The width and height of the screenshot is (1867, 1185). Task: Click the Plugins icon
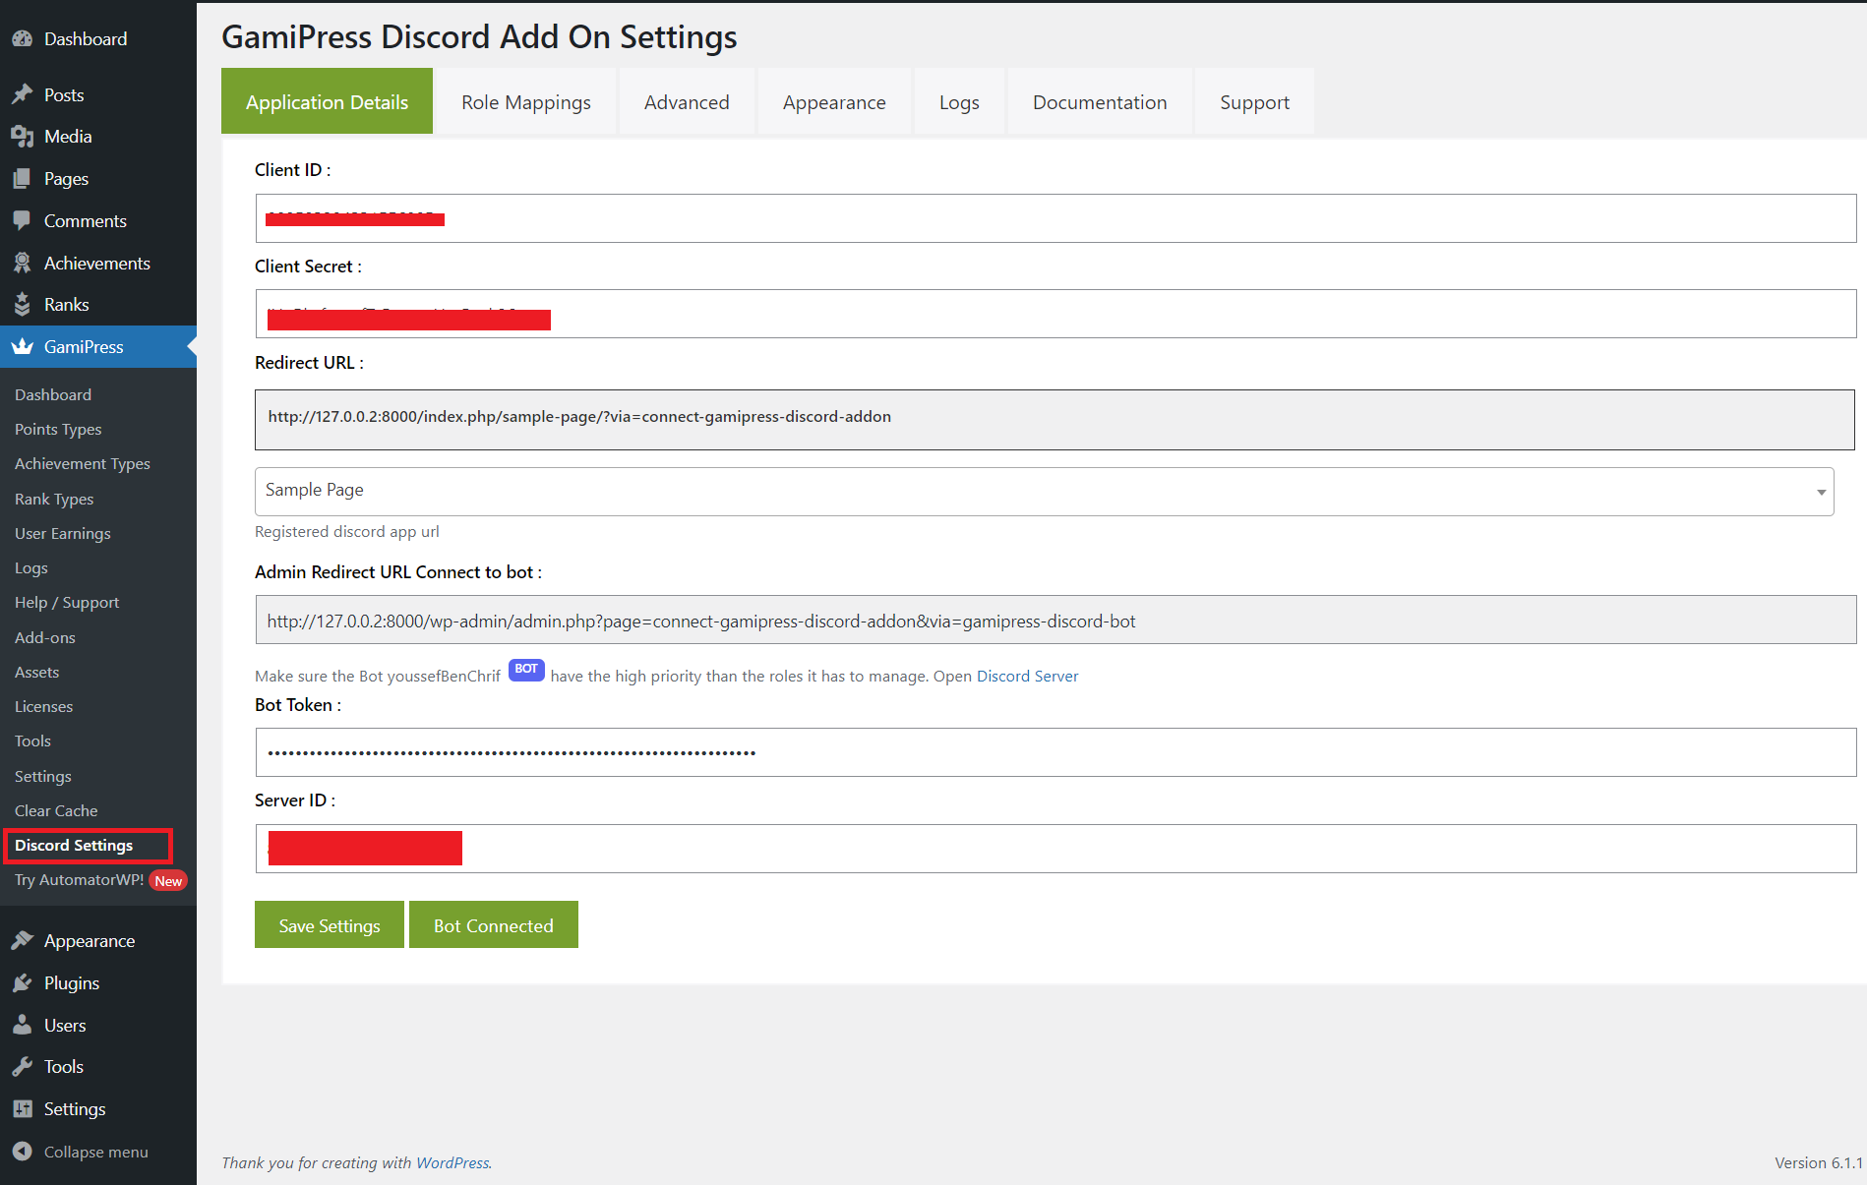(x=24, y=982)
